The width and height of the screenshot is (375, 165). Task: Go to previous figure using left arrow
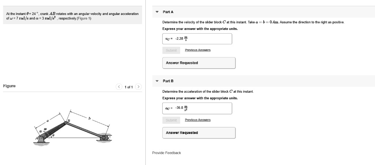(119, 87)
